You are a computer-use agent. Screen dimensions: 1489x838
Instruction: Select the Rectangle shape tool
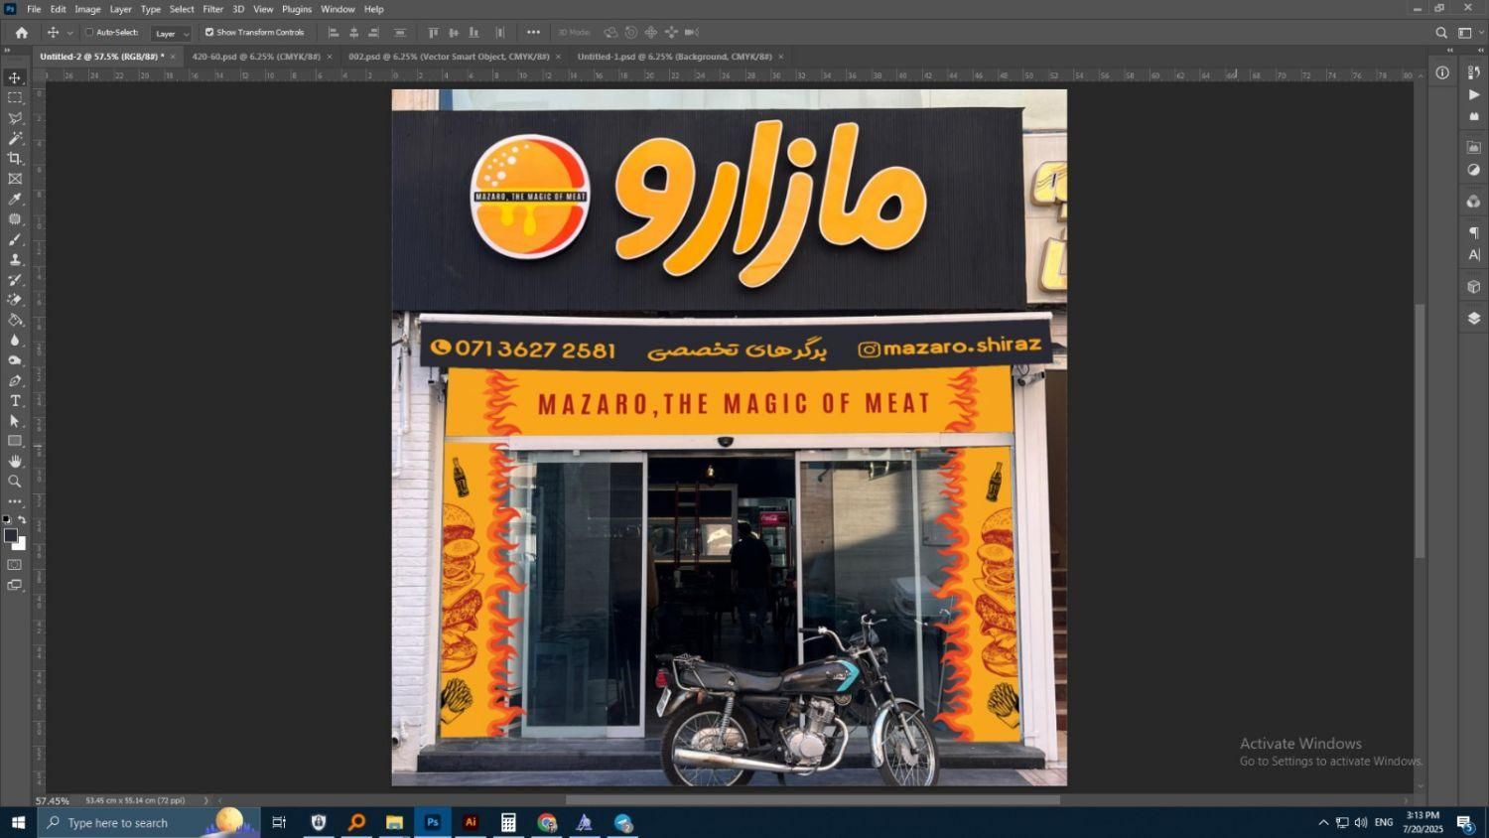click(15, 441)
